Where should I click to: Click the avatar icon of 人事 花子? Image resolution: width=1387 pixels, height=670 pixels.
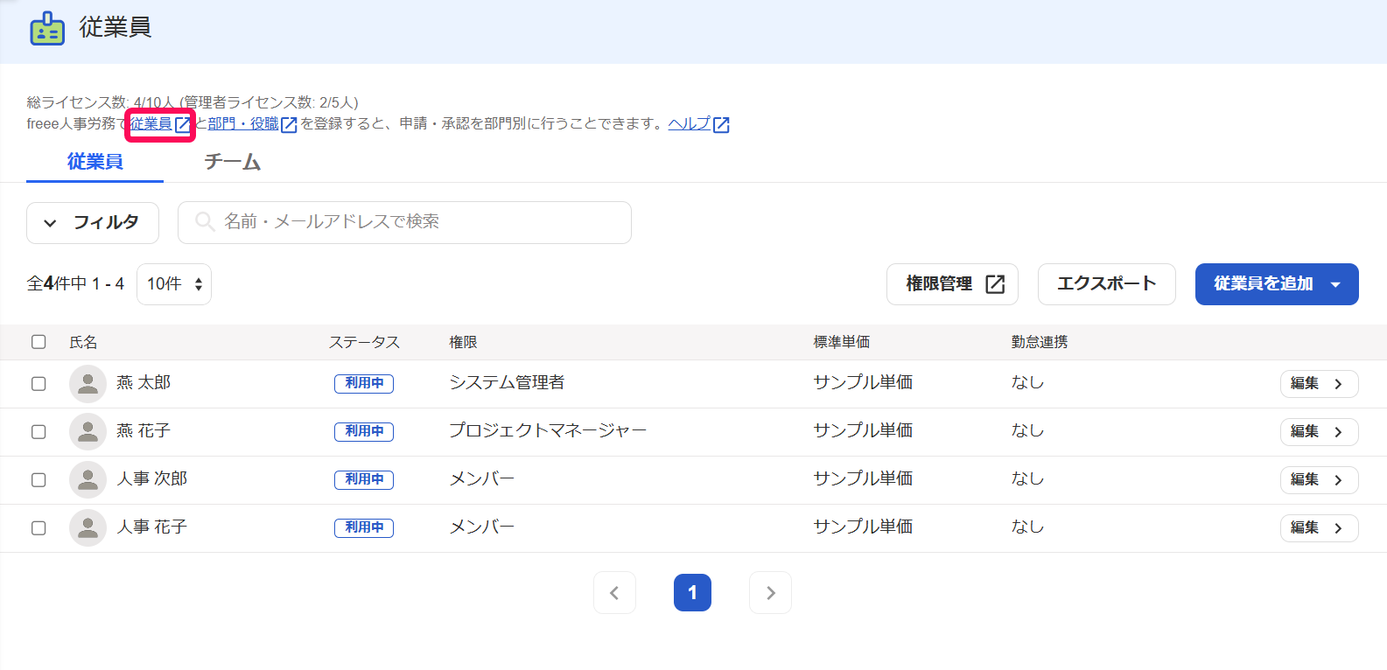tap(88, 528)
